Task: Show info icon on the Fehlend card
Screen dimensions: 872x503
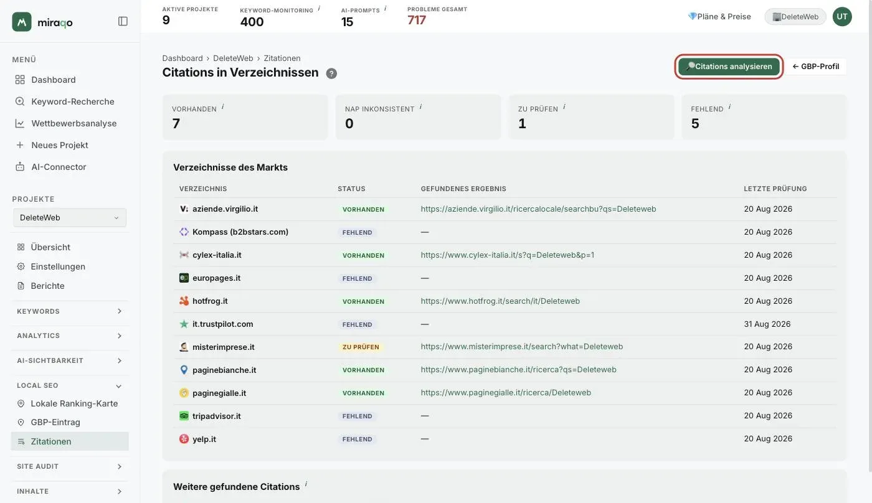Action: (x=729, y=106)
